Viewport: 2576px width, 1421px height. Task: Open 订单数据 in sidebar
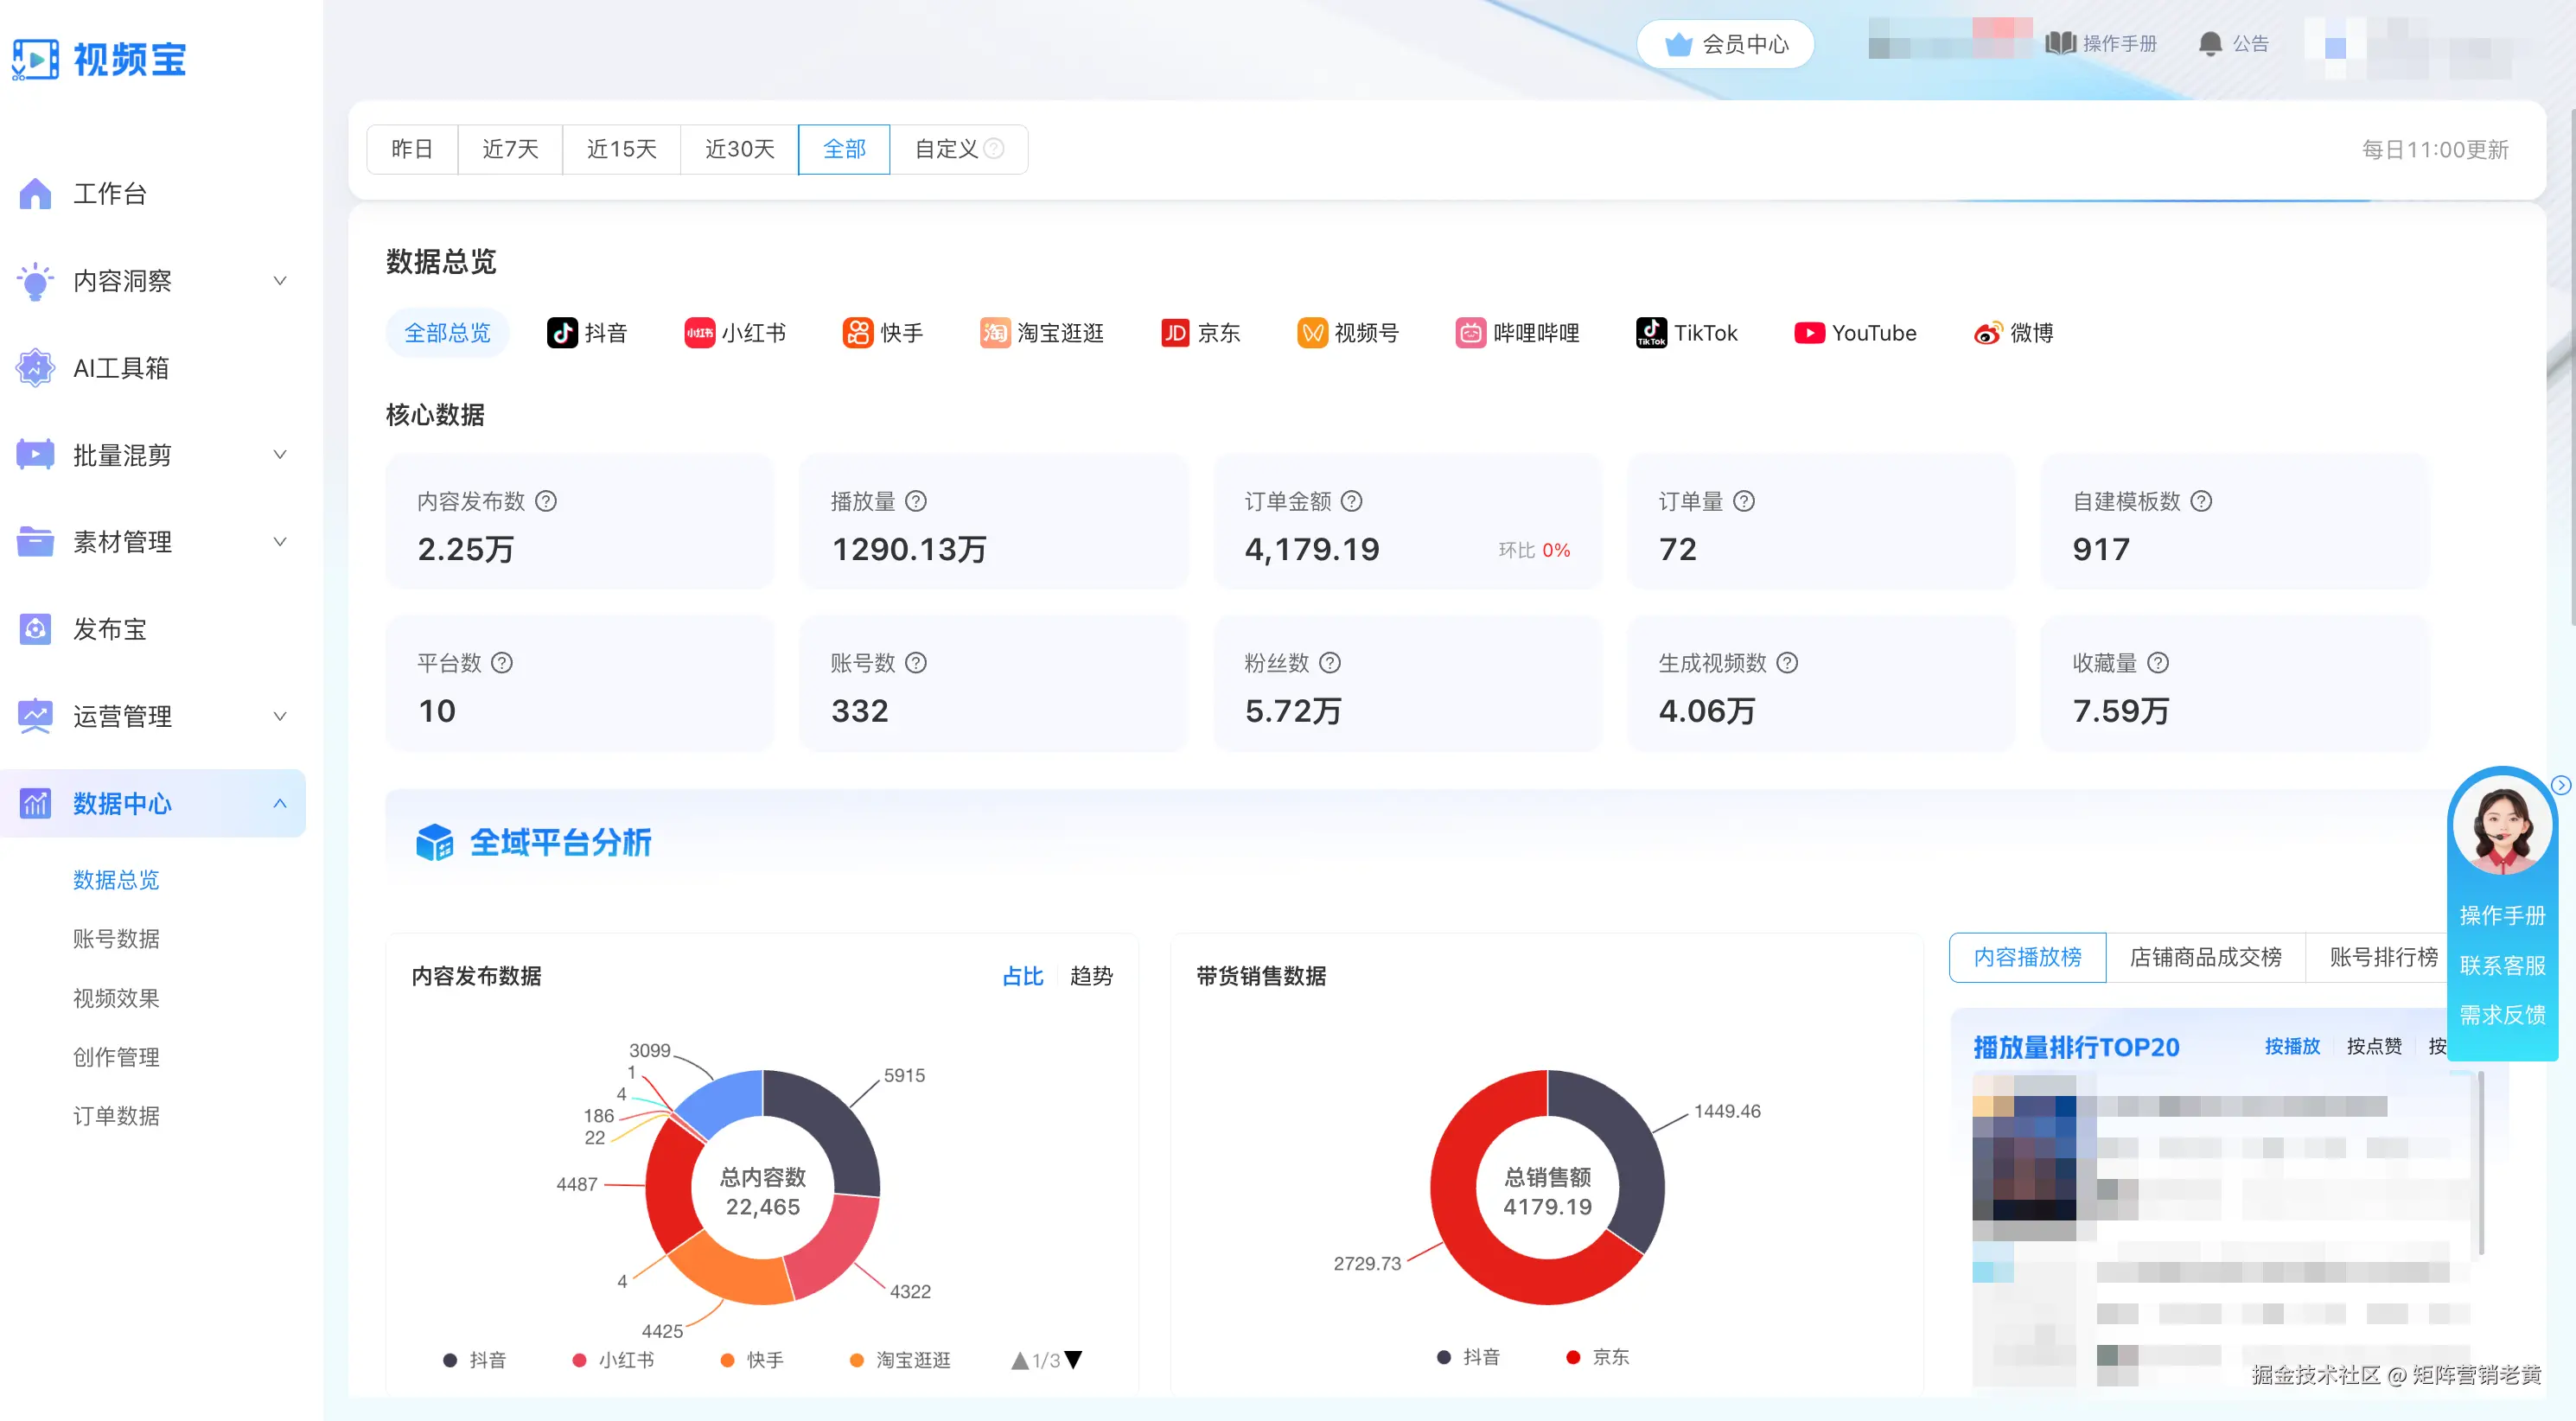116,1116
